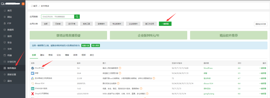270x98 pixels.
Task: Select the 宝塔插件 category filter
Action: [101, 24]
